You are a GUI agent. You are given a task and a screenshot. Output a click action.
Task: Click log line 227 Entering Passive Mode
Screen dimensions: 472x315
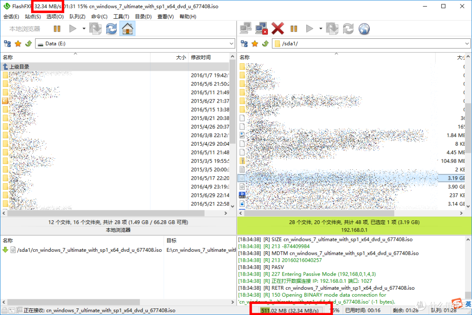[x=307, y=274]
